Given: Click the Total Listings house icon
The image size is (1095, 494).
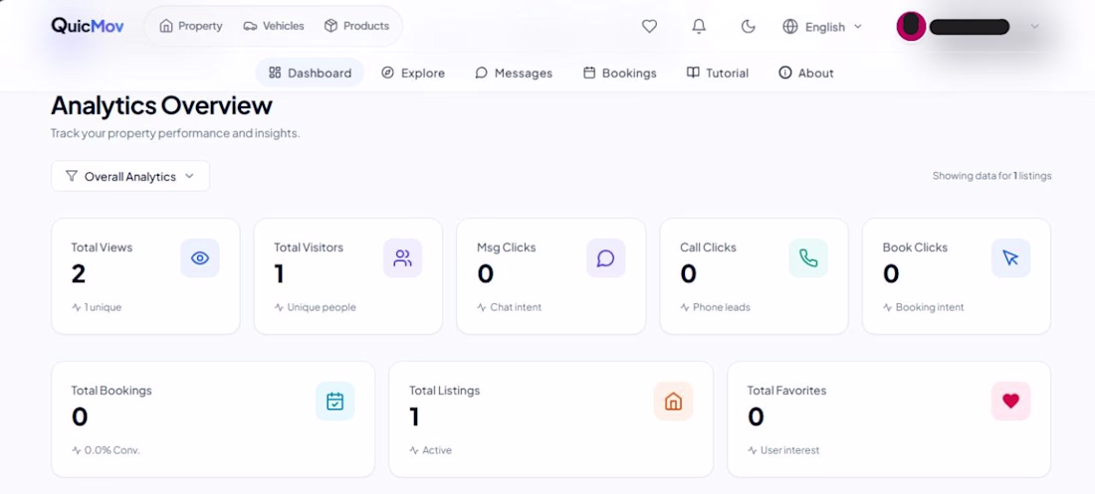Looking at the screenshot, I should [673, 402].
